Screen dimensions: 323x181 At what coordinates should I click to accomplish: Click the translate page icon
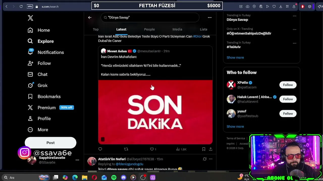[261, 7]
